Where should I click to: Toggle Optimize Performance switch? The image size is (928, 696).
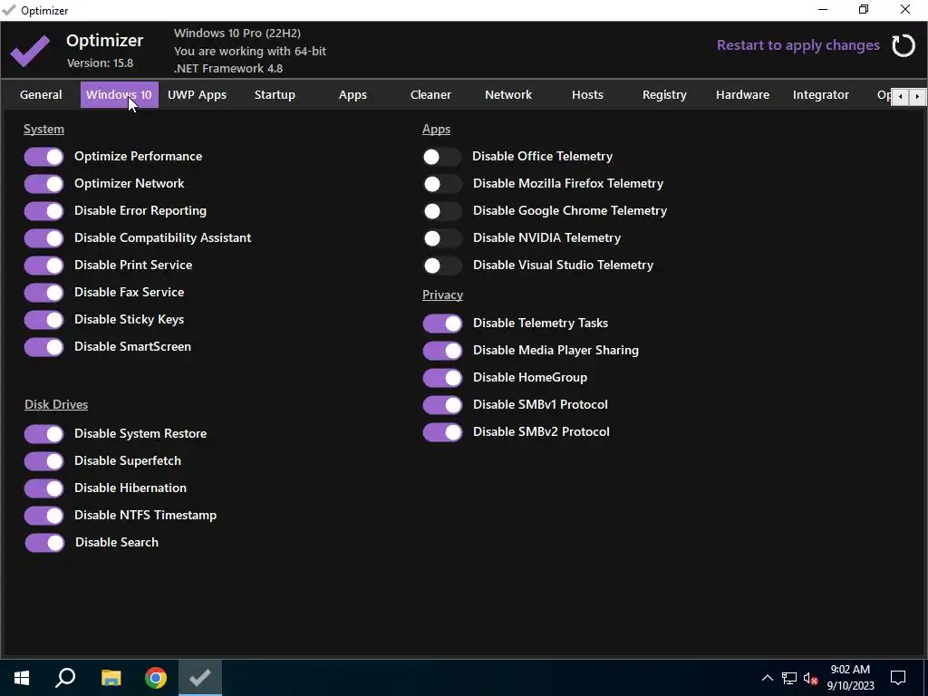coord(43,157)
